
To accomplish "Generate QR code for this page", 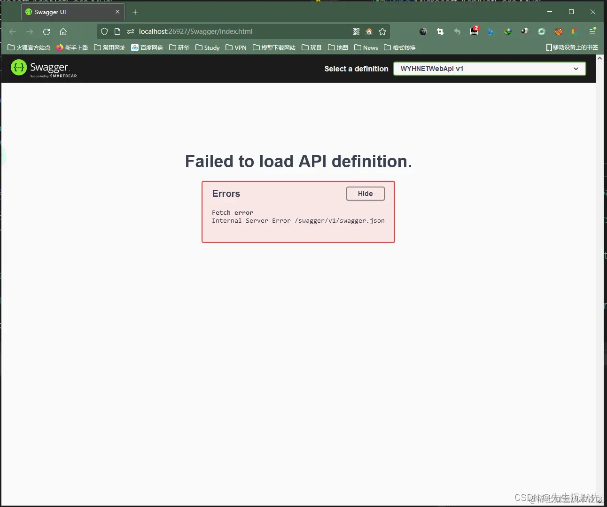I will coord(356,31).
